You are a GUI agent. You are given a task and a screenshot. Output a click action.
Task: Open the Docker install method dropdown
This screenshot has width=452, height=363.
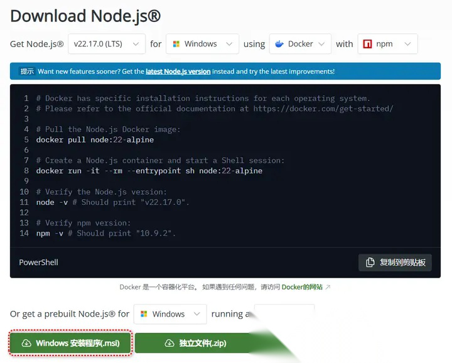(x=300, y=44)
